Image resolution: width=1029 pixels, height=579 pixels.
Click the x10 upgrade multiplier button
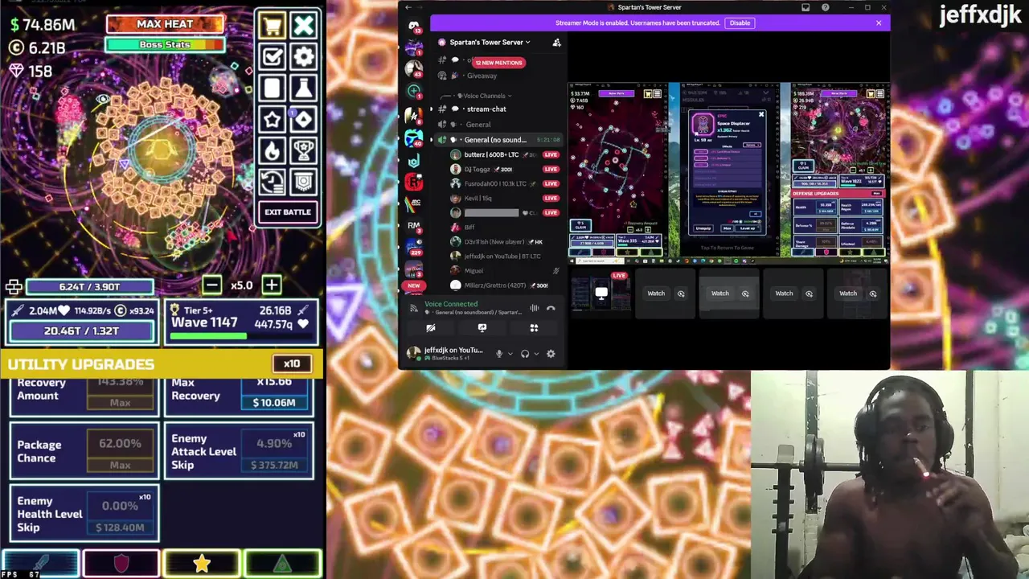(x=292, y=363)
